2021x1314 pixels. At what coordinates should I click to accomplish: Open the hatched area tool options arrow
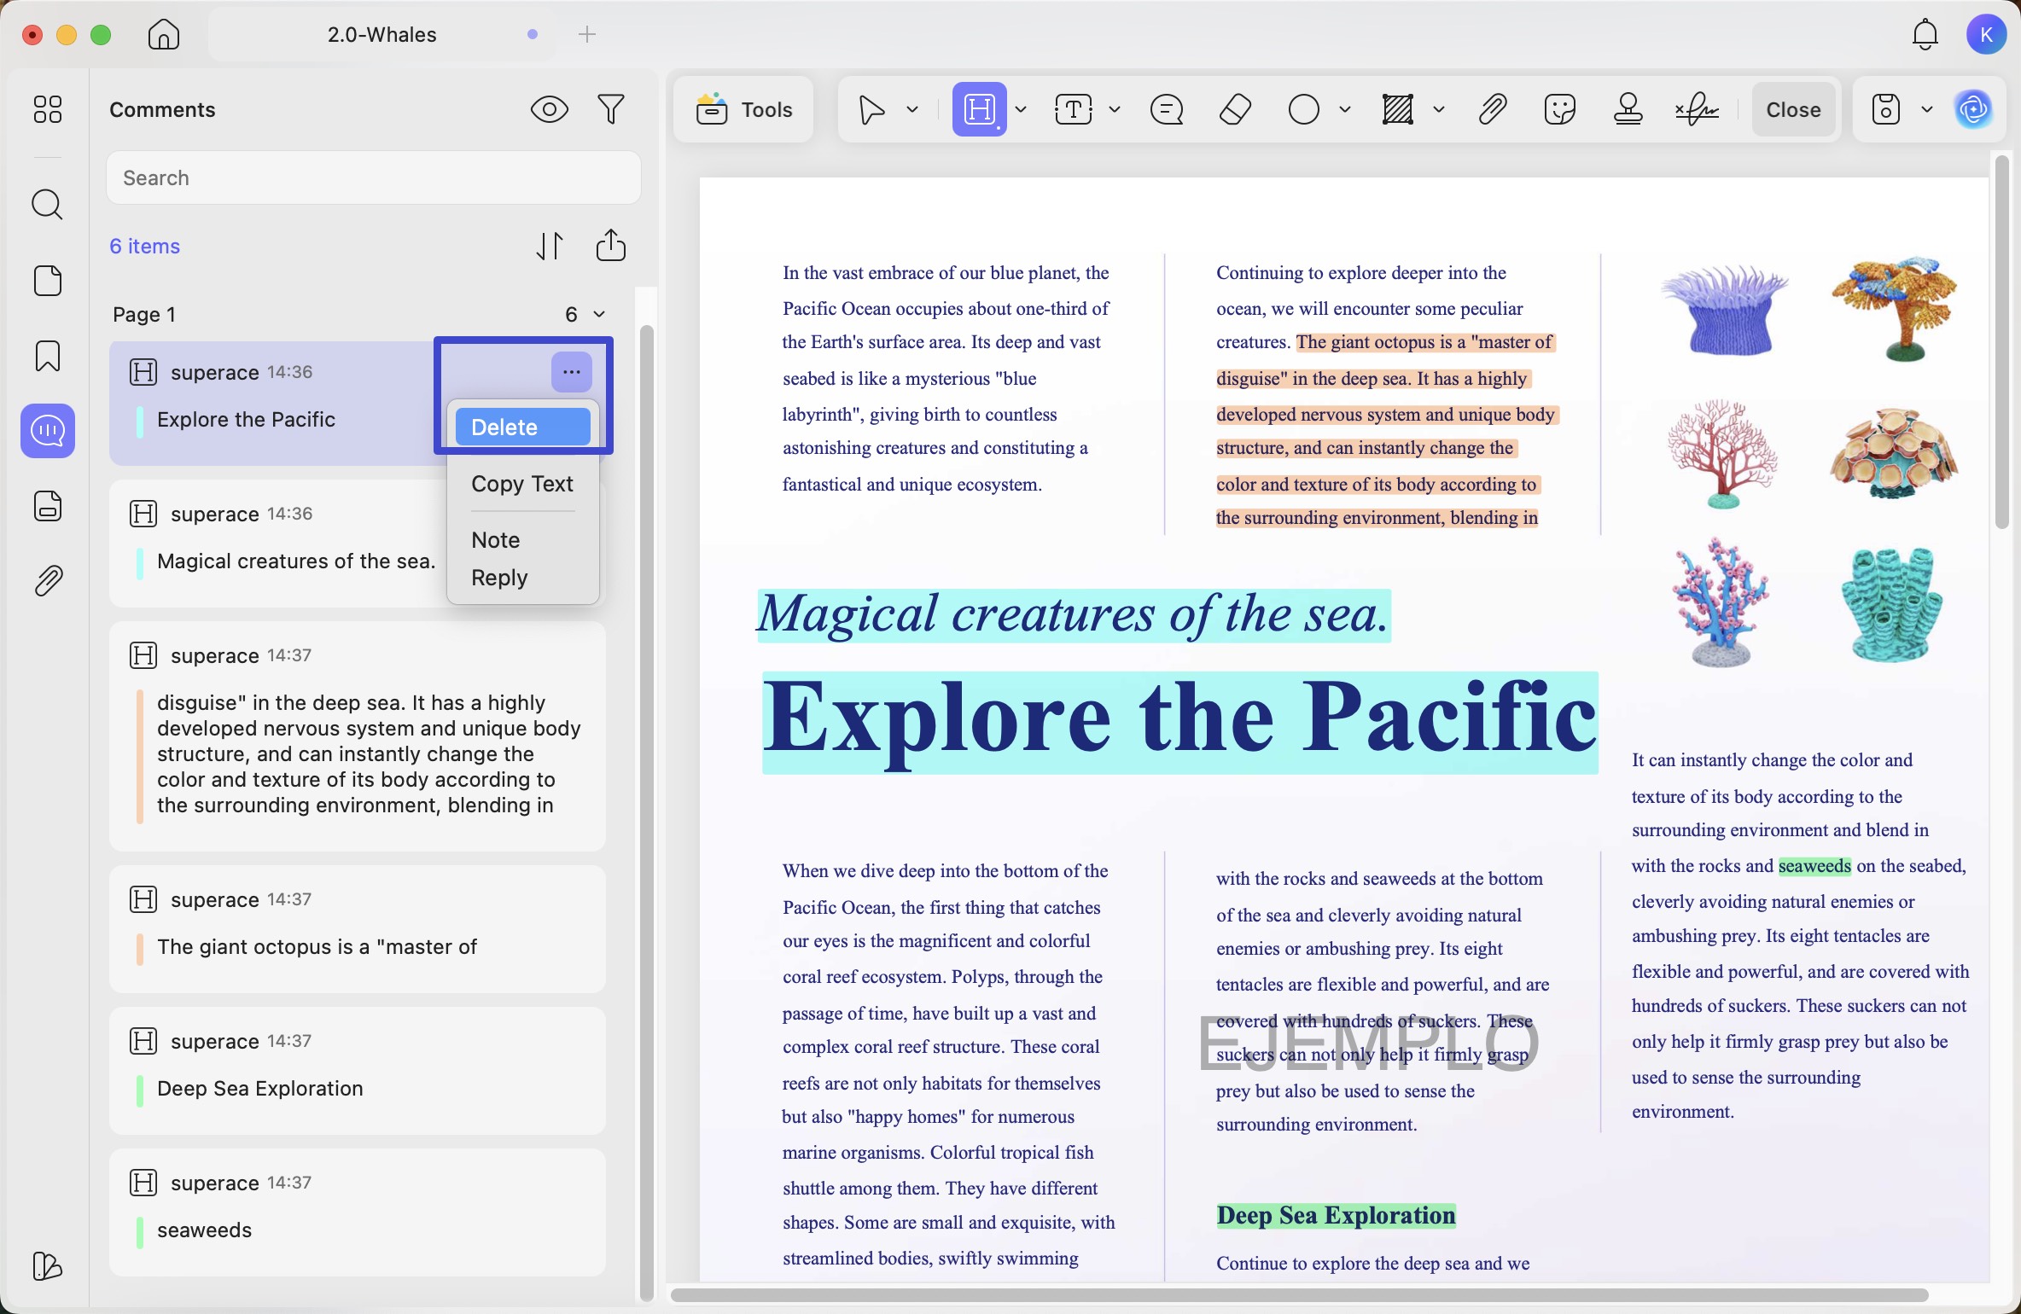pyautogui.click(x=1439, y=110)
